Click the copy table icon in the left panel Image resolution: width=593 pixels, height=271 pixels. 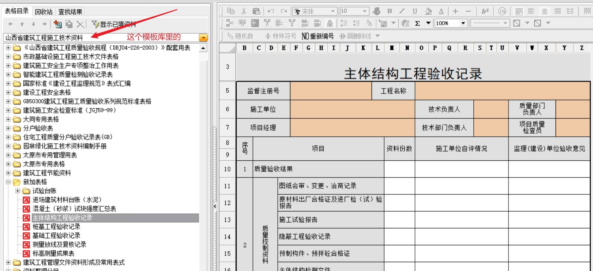point(69,24)
